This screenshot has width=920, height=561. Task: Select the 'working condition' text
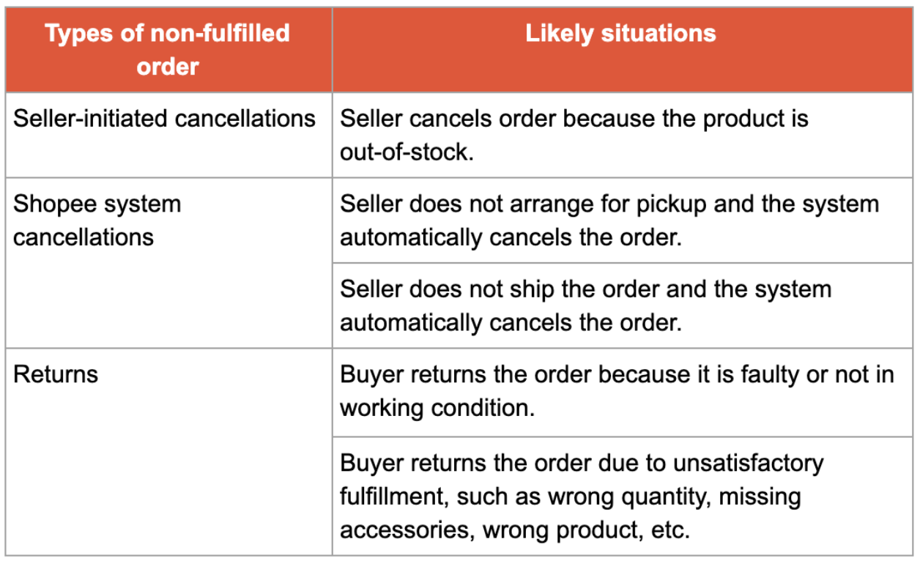[437, 407]
